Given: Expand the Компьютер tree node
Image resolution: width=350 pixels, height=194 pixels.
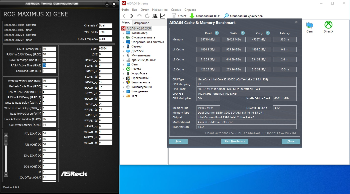Looking at the screenshot, I should [123, 33].
